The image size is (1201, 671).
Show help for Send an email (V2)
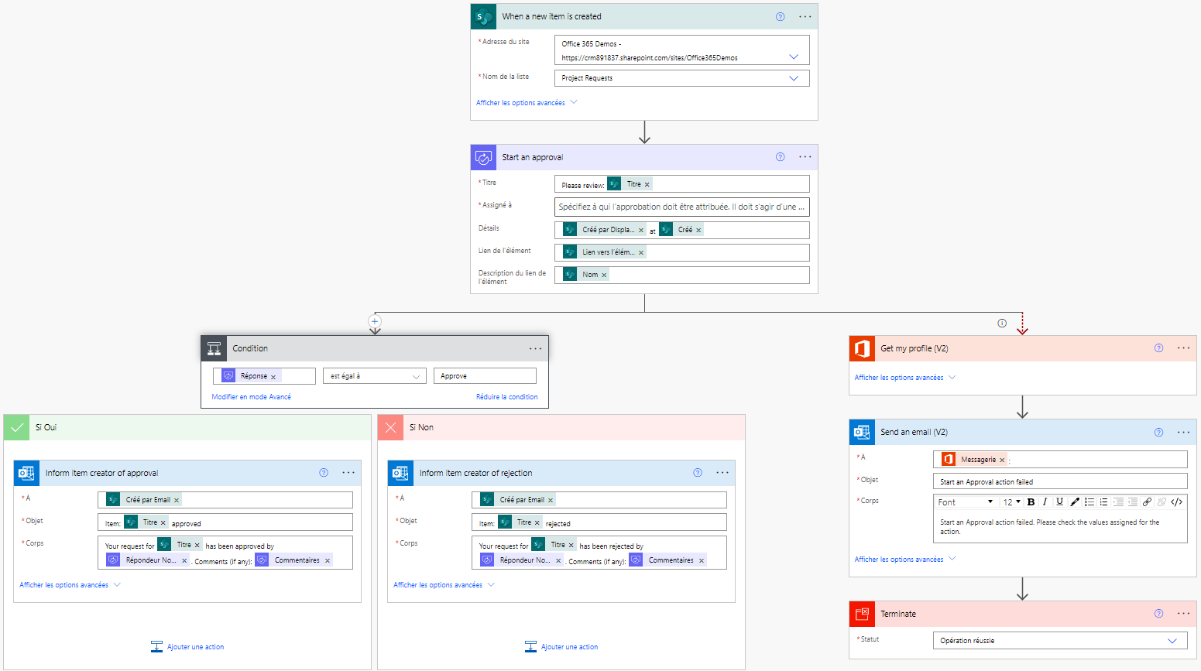coord(1158,432)
